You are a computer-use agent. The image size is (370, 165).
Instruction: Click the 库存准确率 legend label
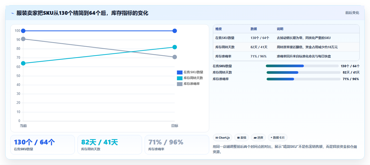[x=192, y=84]
